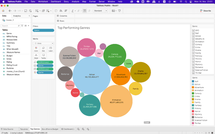Screen dimensions: 215x134
Task: Click the Fix Axes pin icon
Action: click(x=89, y=11)
